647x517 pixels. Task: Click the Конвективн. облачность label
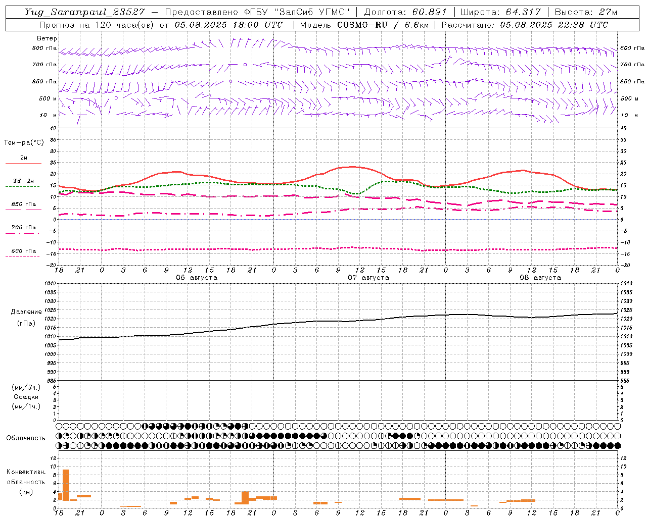[x=26, y=477]
